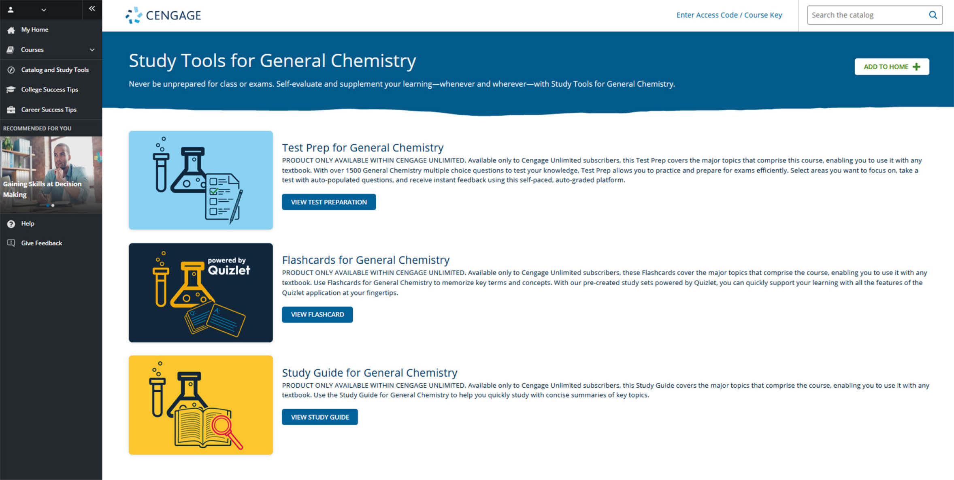Click the Career Success Tips briefcase icon
The width and height of the screenshot is (954, 480).
(x=11, y=110)
